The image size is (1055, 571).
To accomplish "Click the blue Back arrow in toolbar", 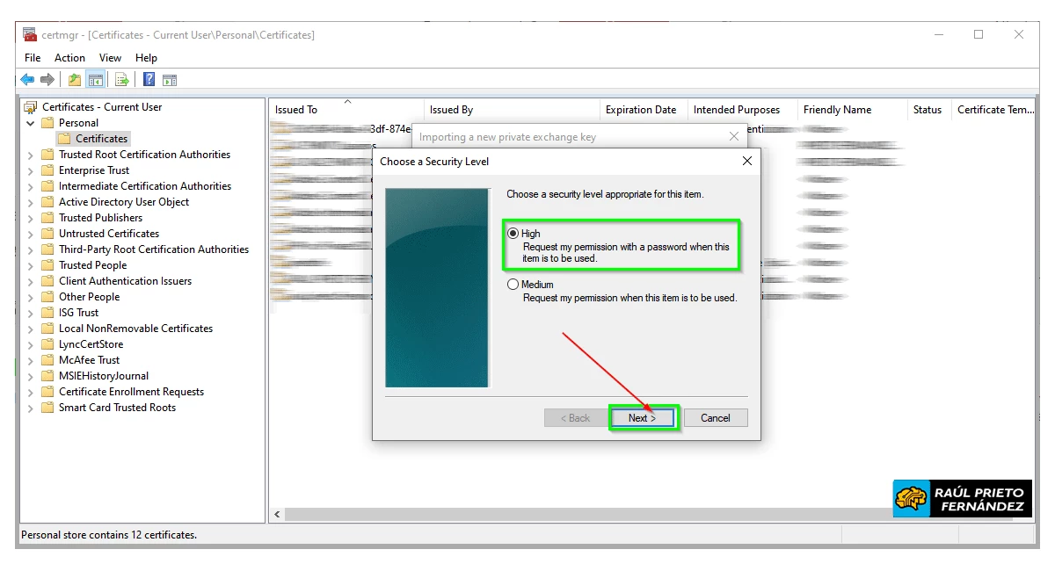I will [27, 80].
